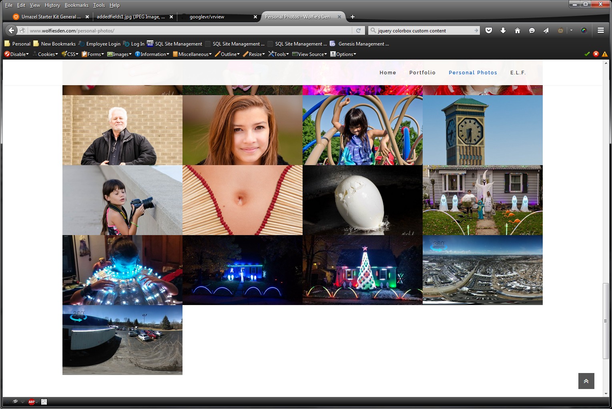Click the eye-shaped status bar addon icon
The height and width of the screenshot is (409, 612).
(x=15, y=401)
